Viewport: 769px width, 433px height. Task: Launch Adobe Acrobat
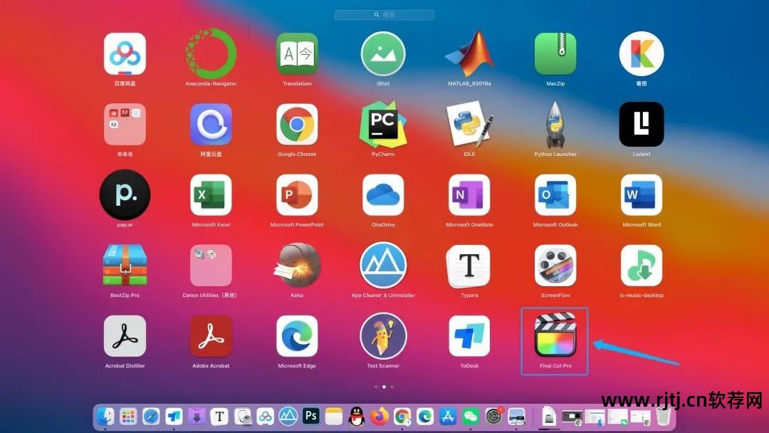click(x=211, y=336)
